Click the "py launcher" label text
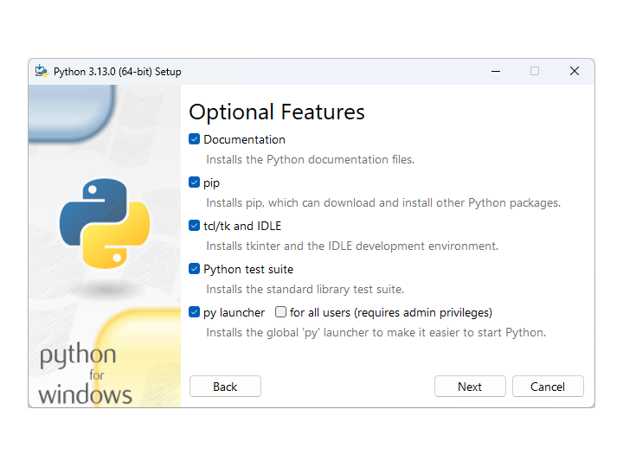The height and width of the screenshot is (467, 623). [x=234, y=313]
